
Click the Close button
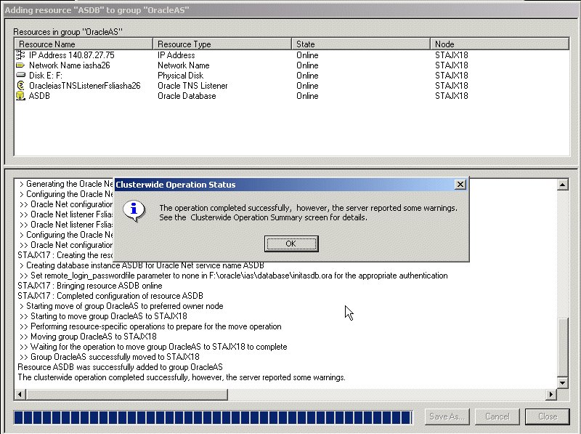pos(548,417)
